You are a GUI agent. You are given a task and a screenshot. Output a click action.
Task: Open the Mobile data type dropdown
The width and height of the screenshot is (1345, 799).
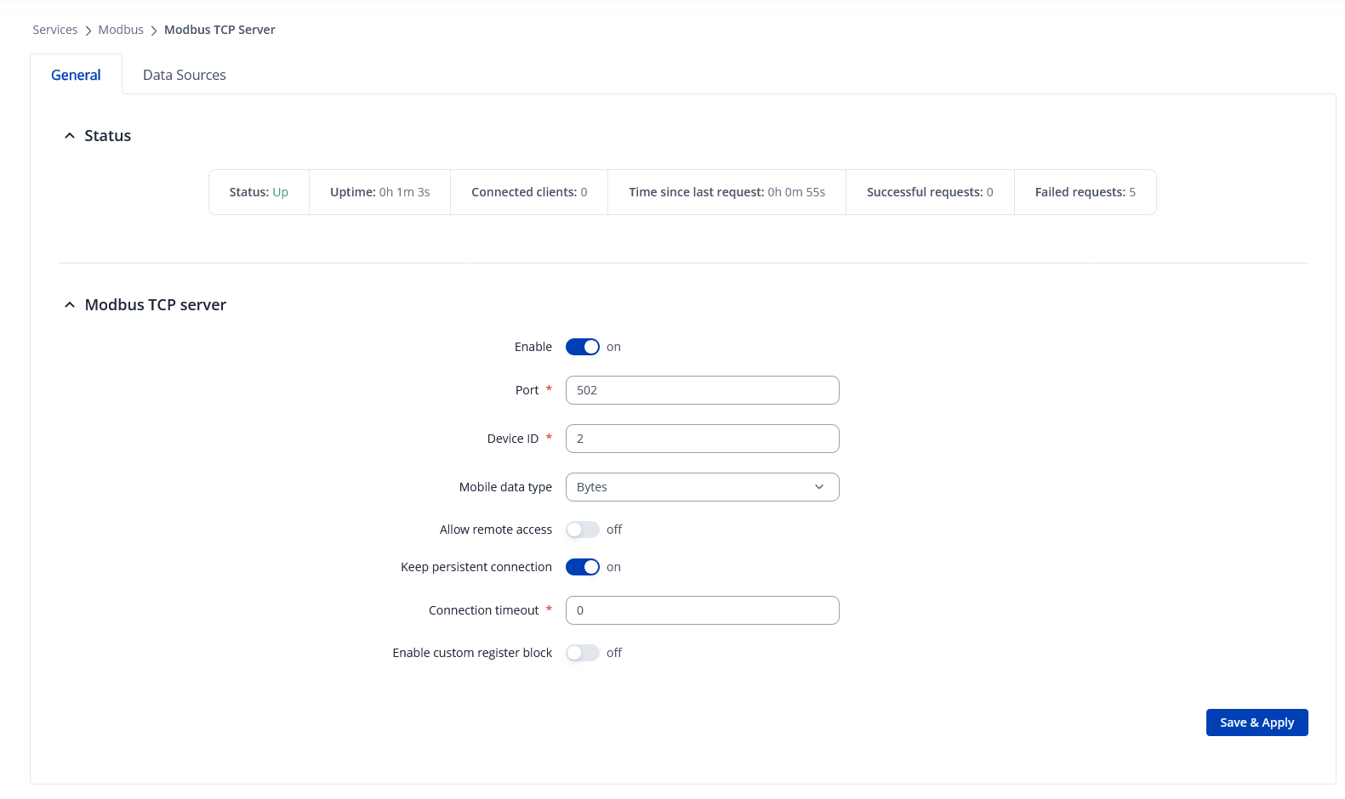pos(702,487)
